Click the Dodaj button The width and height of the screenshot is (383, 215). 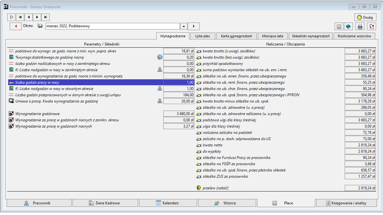click(x=365, y=18)
